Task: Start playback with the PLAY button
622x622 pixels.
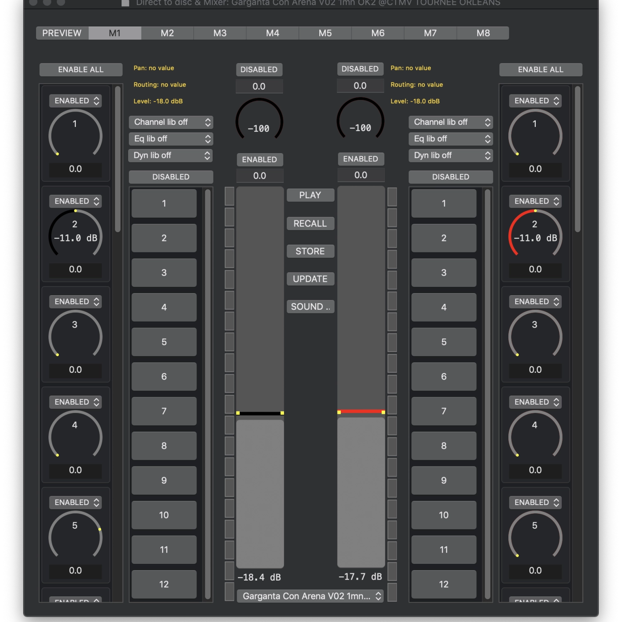Action: 310,195
